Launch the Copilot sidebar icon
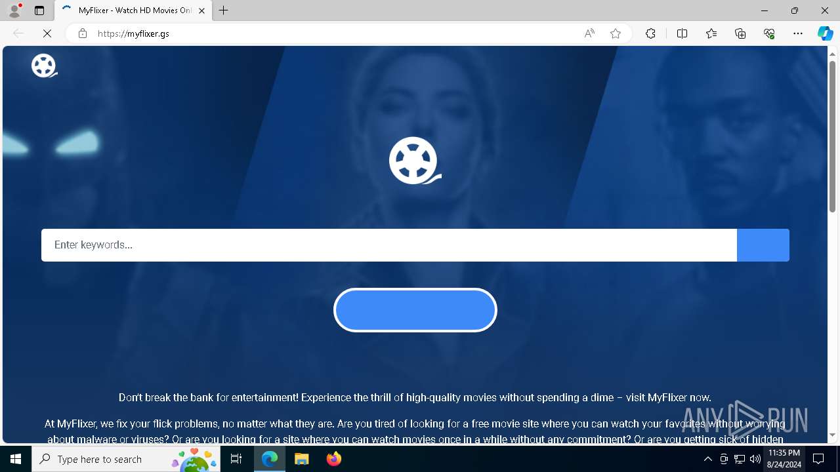Image resolution: width=840 pixels, height=472 pixels. click(826, 33)
